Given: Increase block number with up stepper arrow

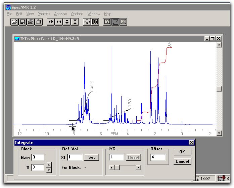Looking at the screenshot, I should 49,165.
